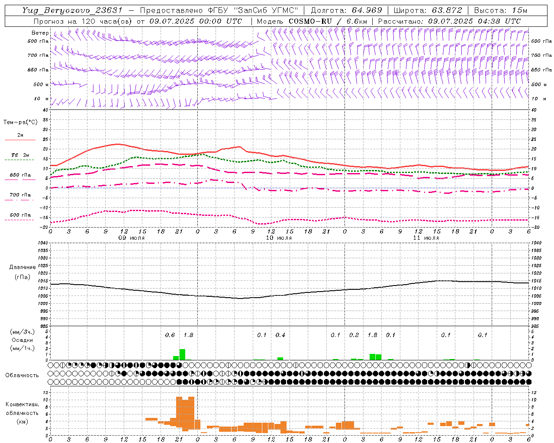Click the (км) unit label under облачность
This screenshot has height=443, width=554.
point(22,421)
